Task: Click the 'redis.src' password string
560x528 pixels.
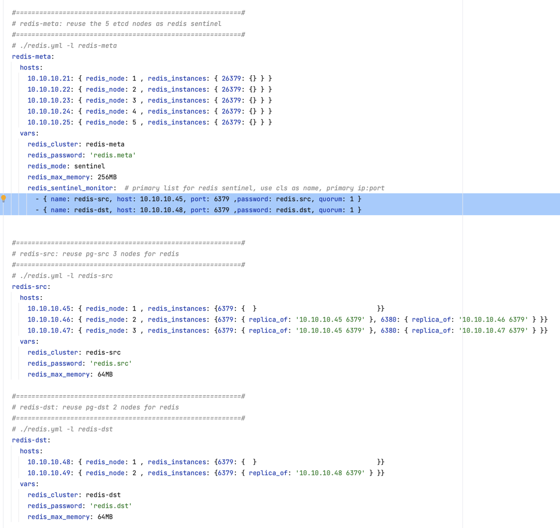Action: pos(110,363)
